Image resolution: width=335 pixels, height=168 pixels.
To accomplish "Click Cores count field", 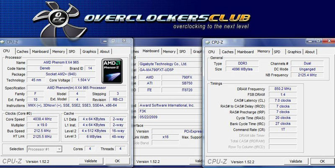I will point(90,149).
